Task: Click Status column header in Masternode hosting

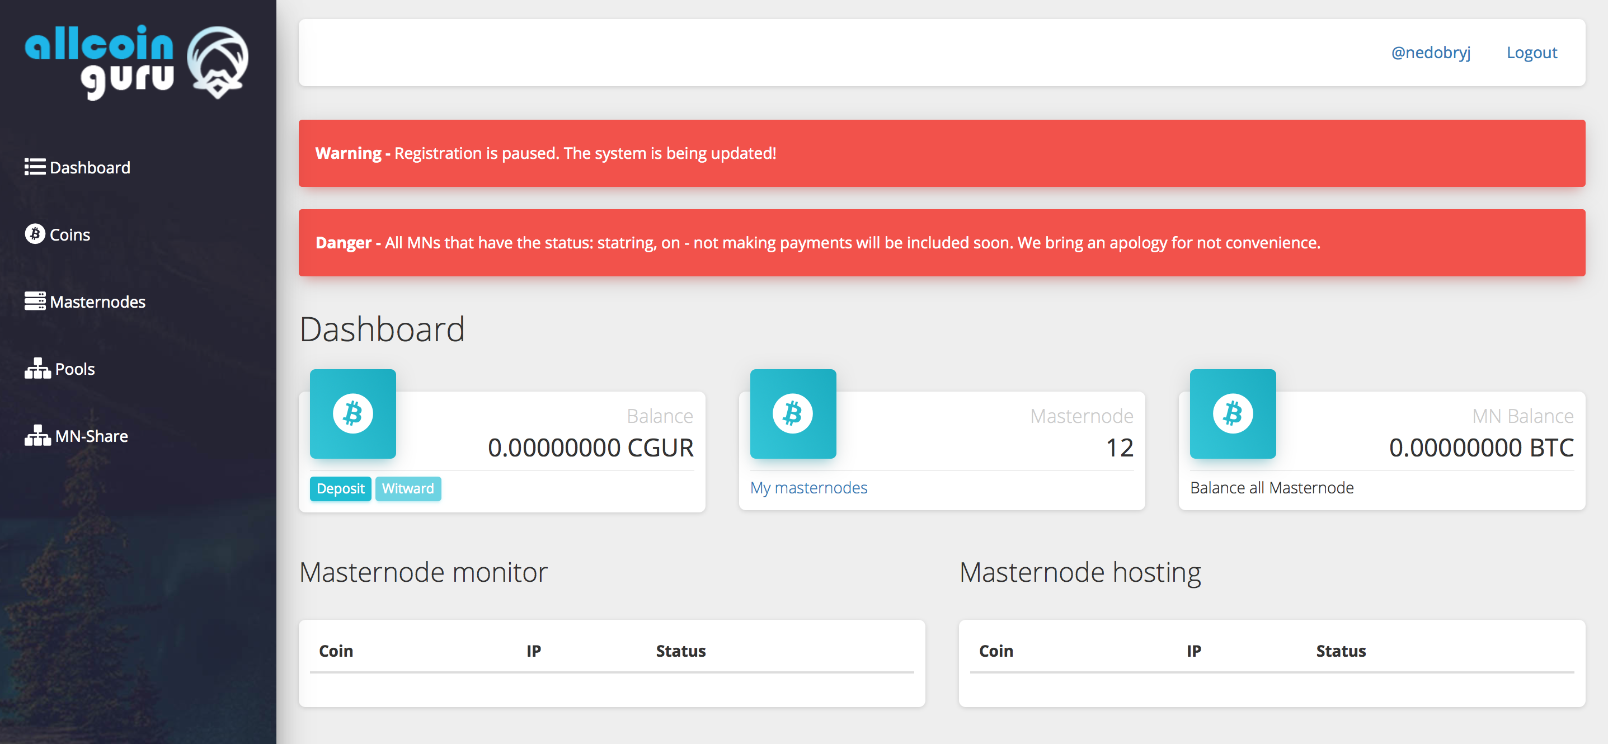Action: click(1341, 651)
